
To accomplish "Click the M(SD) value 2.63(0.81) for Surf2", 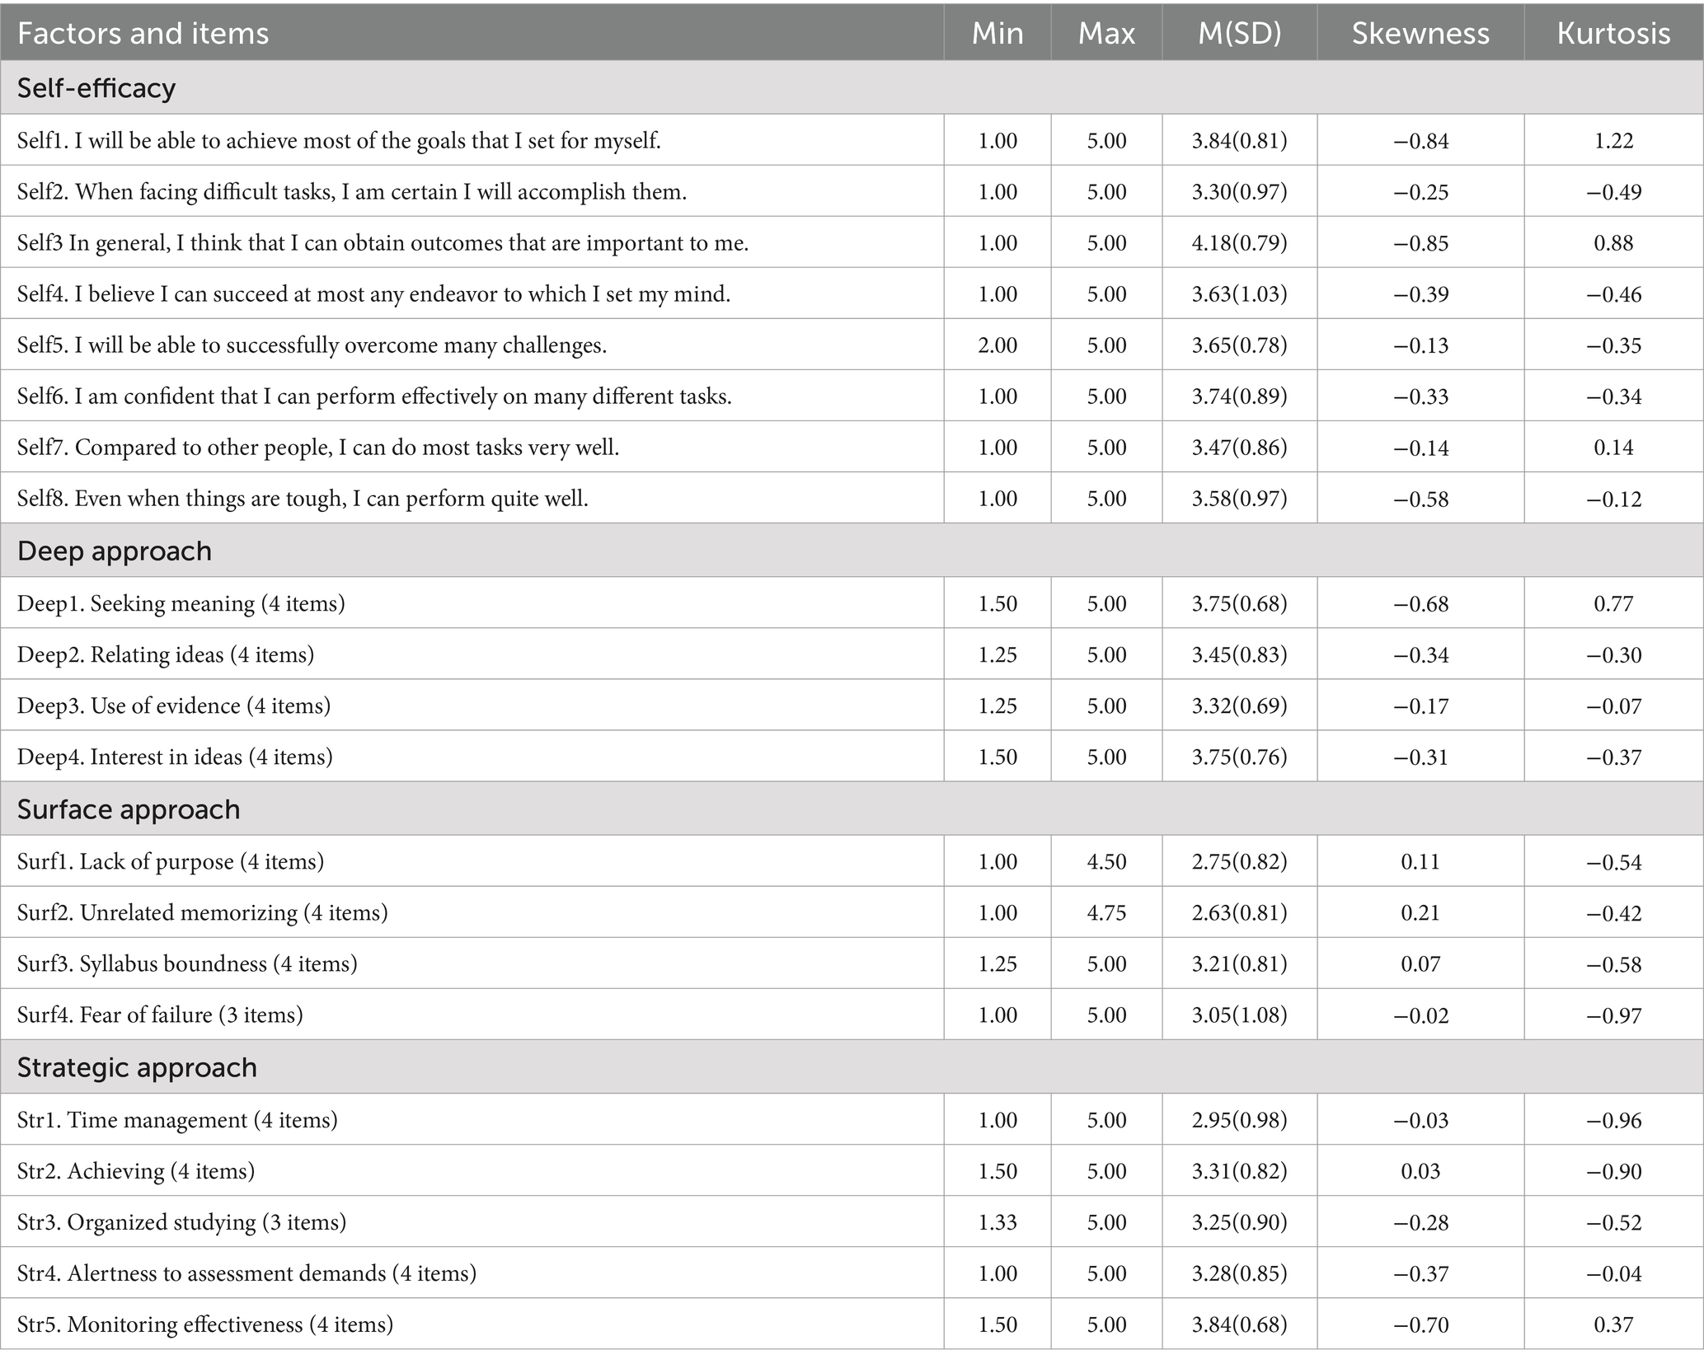I will point(1239,913).
